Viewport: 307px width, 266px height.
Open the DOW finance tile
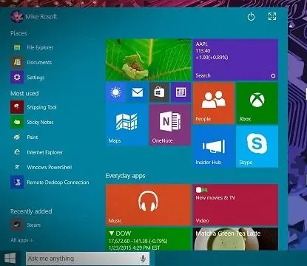(x=149, y=239)
